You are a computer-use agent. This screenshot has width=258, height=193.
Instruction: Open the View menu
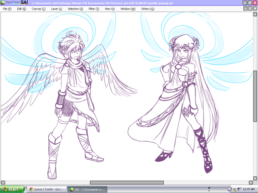point(109,9)
